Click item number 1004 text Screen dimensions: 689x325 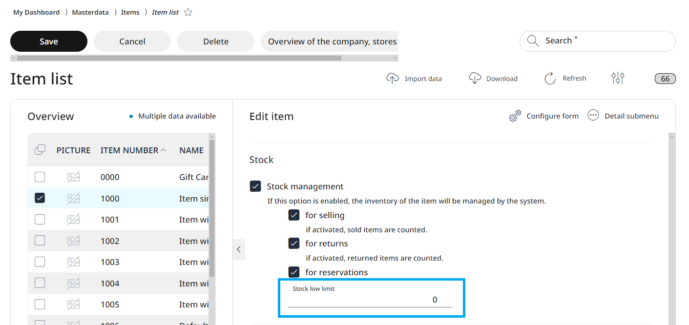click(x=110, y=284)
